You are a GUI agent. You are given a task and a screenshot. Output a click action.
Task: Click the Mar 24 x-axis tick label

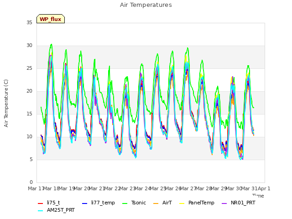[x=142, y=188]
